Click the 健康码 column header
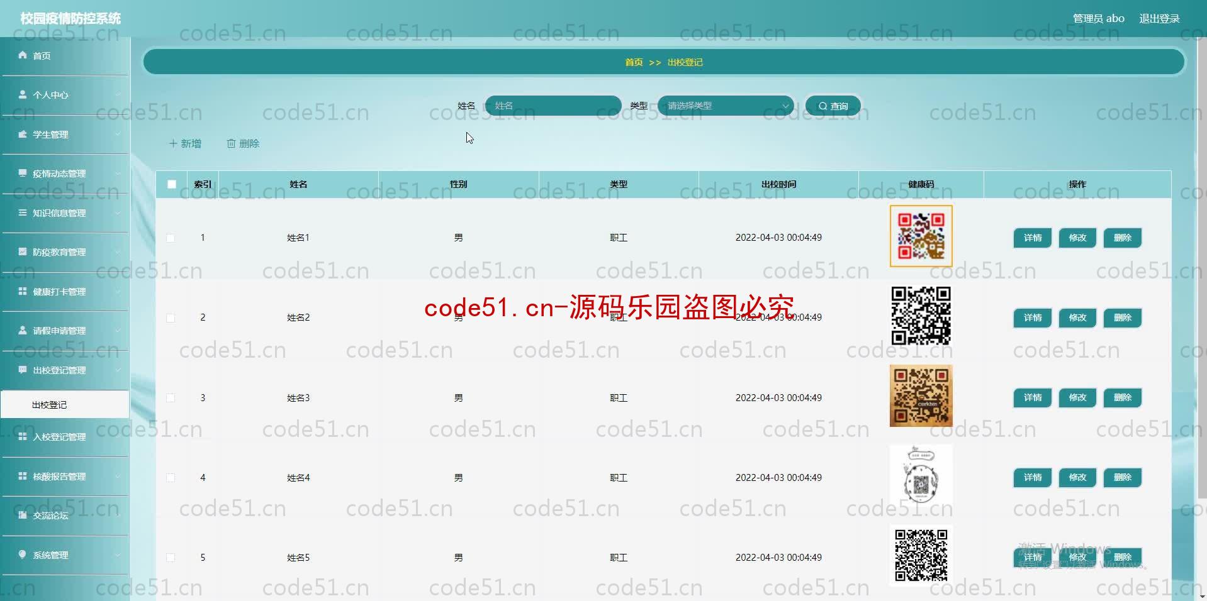 [921, 184]
